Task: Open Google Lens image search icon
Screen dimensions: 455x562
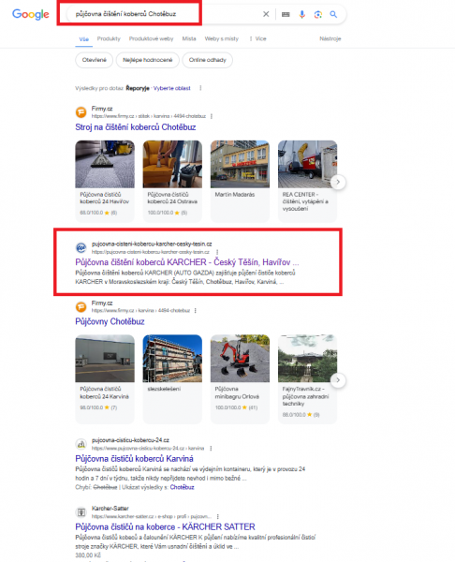Action: [317, 14]
